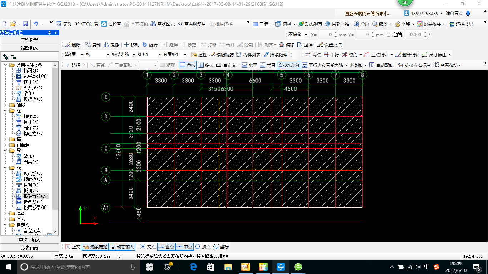The height and width of the screenshot is (274, 488).
Task: Toggle 水平 horizontal direction
Action: coord(249,65)
